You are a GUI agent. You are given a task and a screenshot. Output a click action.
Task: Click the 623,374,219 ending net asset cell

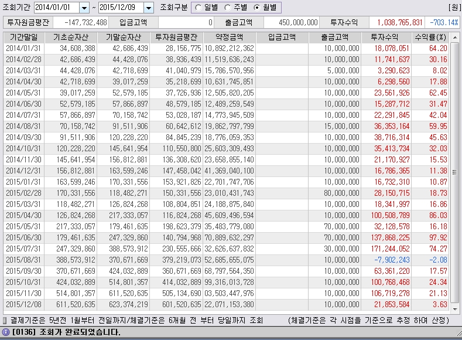pyautogui.click(x=124, y=304)
